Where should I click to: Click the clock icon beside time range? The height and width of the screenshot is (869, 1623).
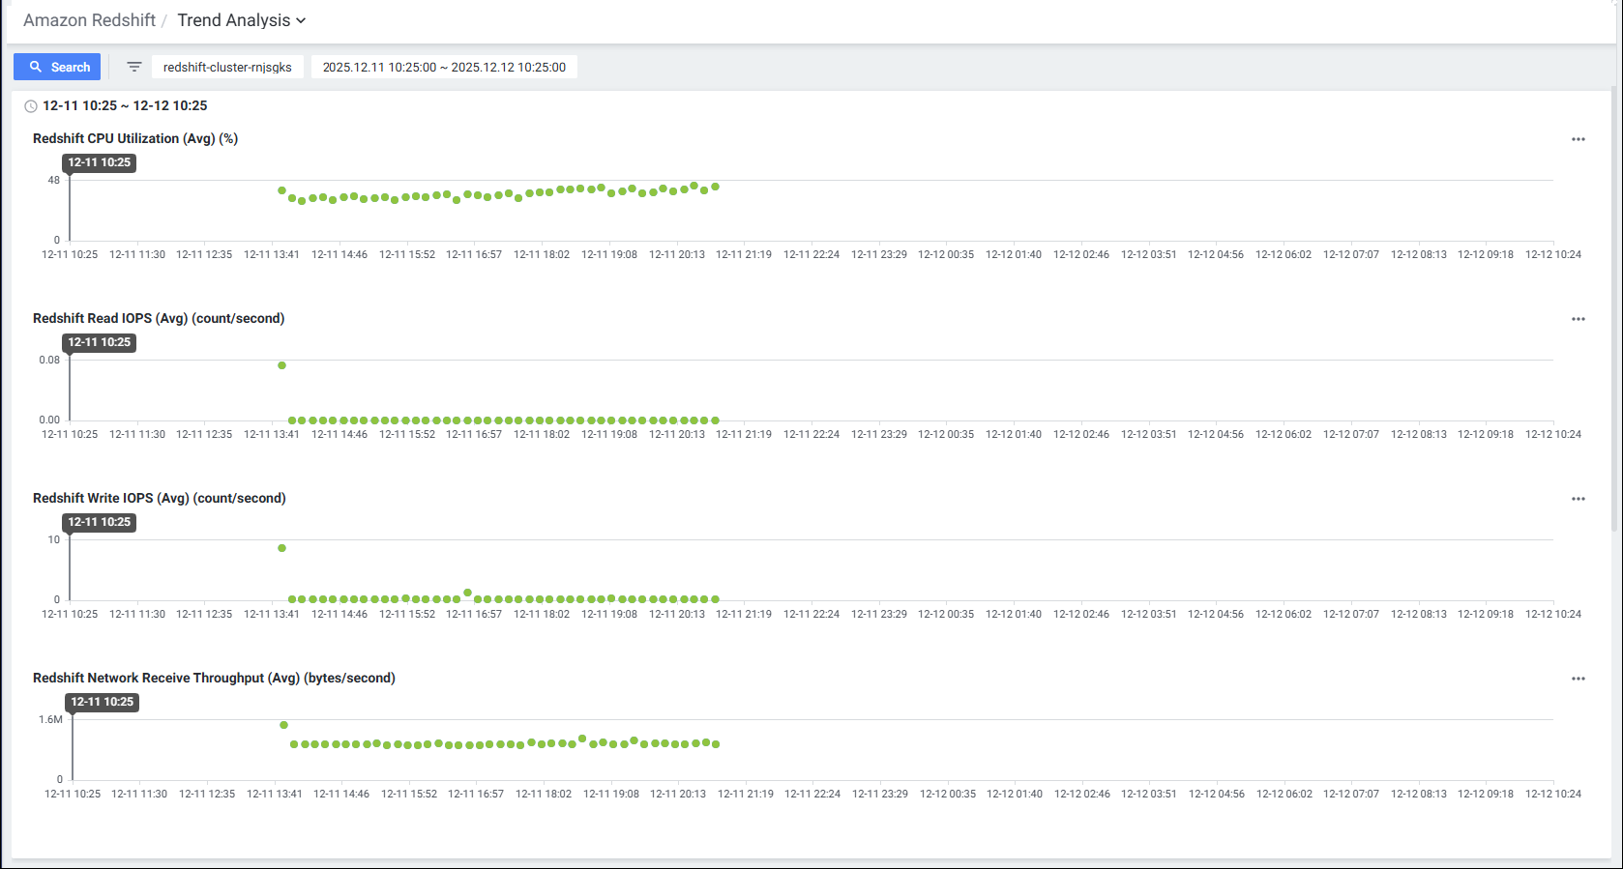(31, 106)
